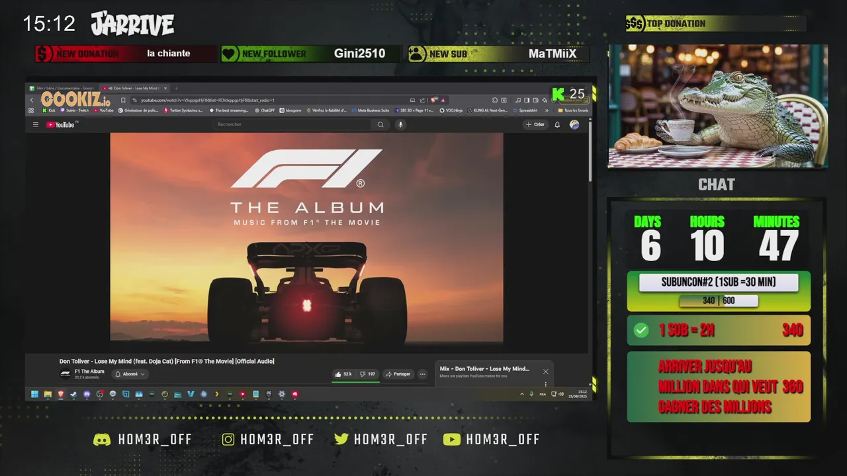This screenshot has width=847, height=476.
Task: Open File Explorer from taskbar
Action: click(x=48, y=394)
